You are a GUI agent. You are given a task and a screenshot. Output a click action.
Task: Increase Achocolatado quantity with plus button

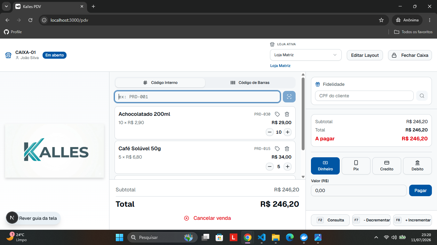tap(288, 132)
